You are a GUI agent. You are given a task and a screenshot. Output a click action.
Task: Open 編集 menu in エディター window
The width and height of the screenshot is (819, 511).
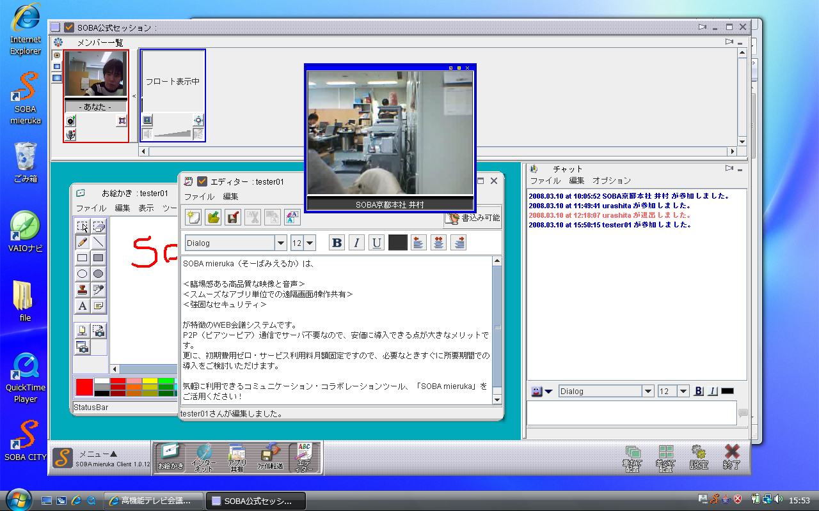[230, 197]
